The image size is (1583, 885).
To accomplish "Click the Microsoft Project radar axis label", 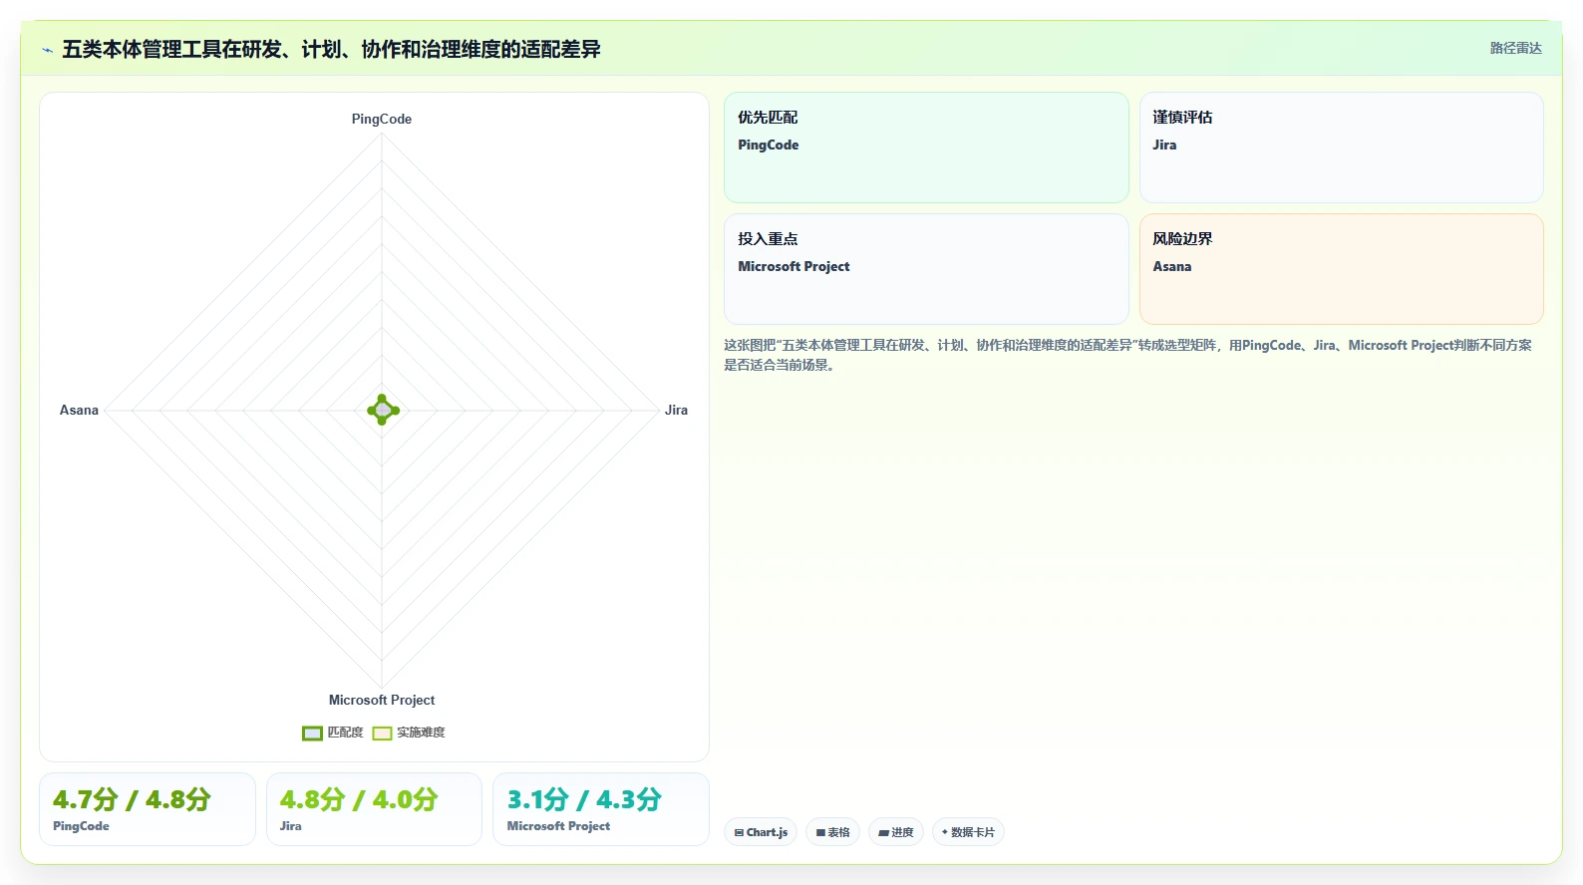I will (382, 700).
